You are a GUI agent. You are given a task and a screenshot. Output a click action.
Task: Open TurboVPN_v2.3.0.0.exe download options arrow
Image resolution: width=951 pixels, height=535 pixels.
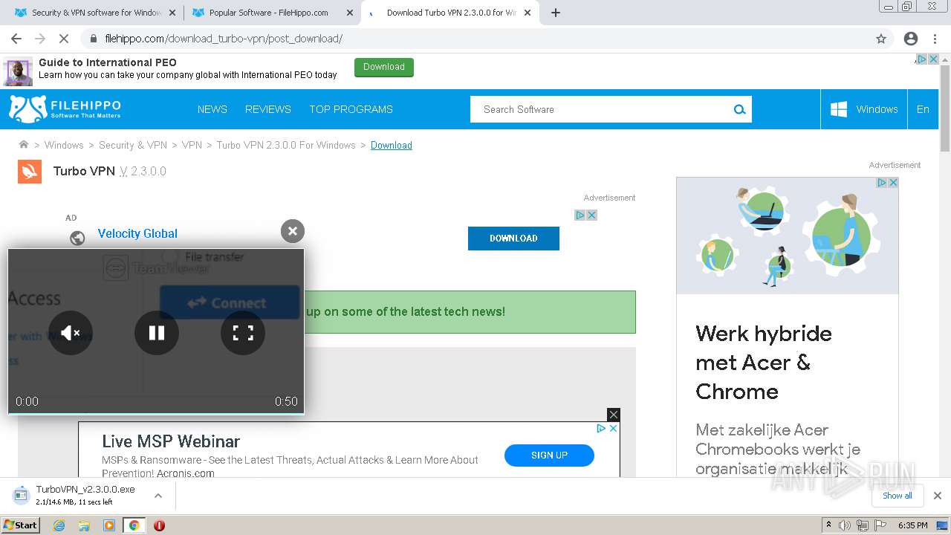pyautogui.click(x=158, y=496)
